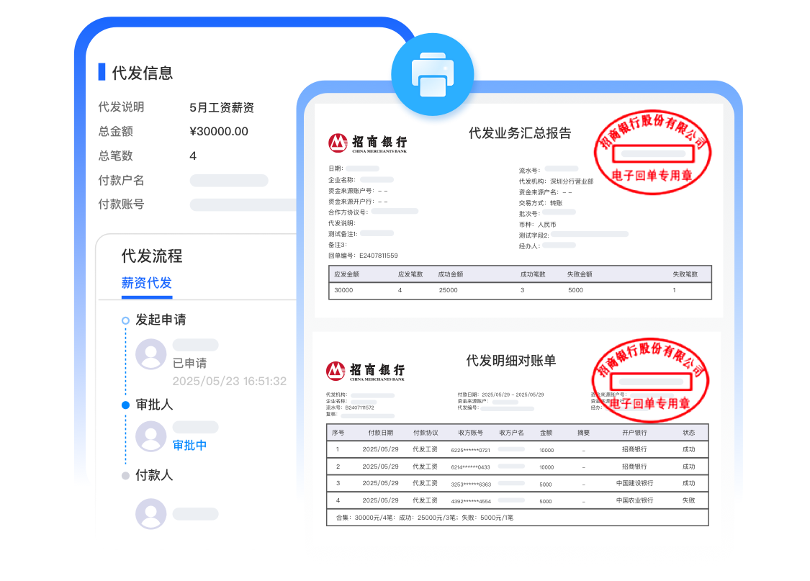Select the approver avatar under 审批人
The image size is (810, 581).
pos(151,436)
